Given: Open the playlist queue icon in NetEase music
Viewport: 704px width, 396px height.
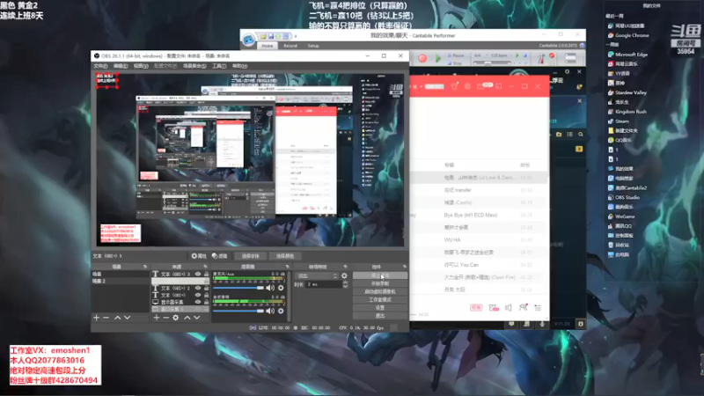Looking at the screenshot, I should [538, 307].
